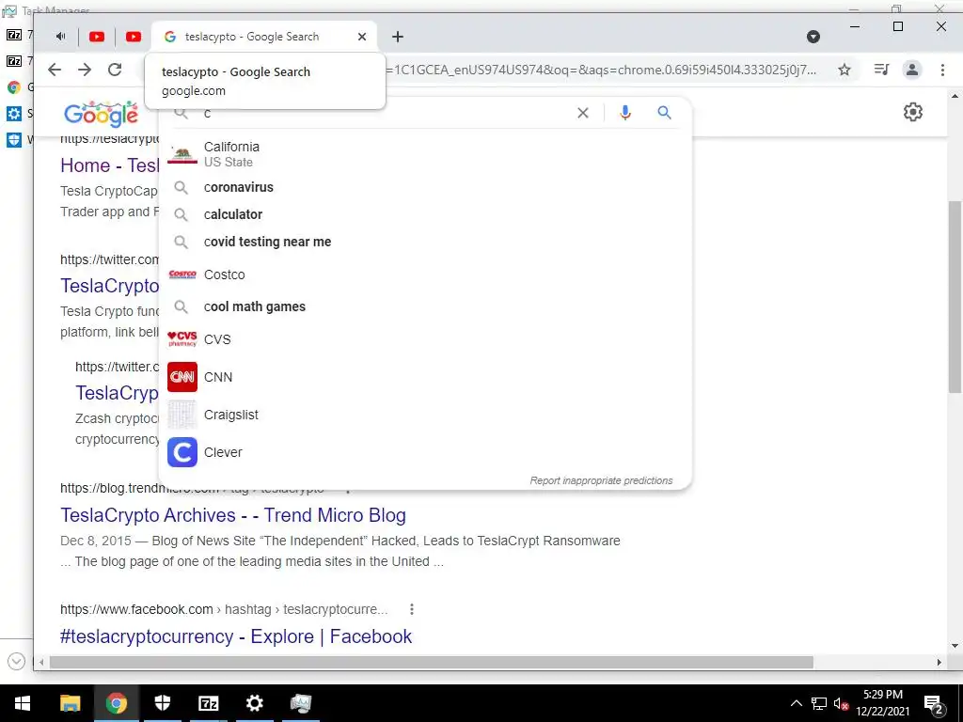The image size is (963, 722).
Task: Choose the CVS suggestion
Action: (425, 339)
